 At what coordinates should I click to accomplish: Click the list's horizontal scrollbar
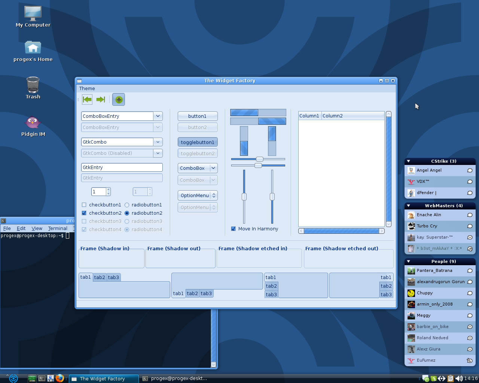tap(341, 231)
